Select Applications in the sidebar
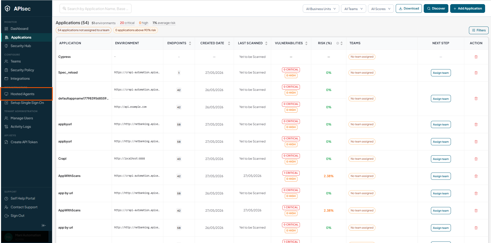 click(x=27, y=38)
